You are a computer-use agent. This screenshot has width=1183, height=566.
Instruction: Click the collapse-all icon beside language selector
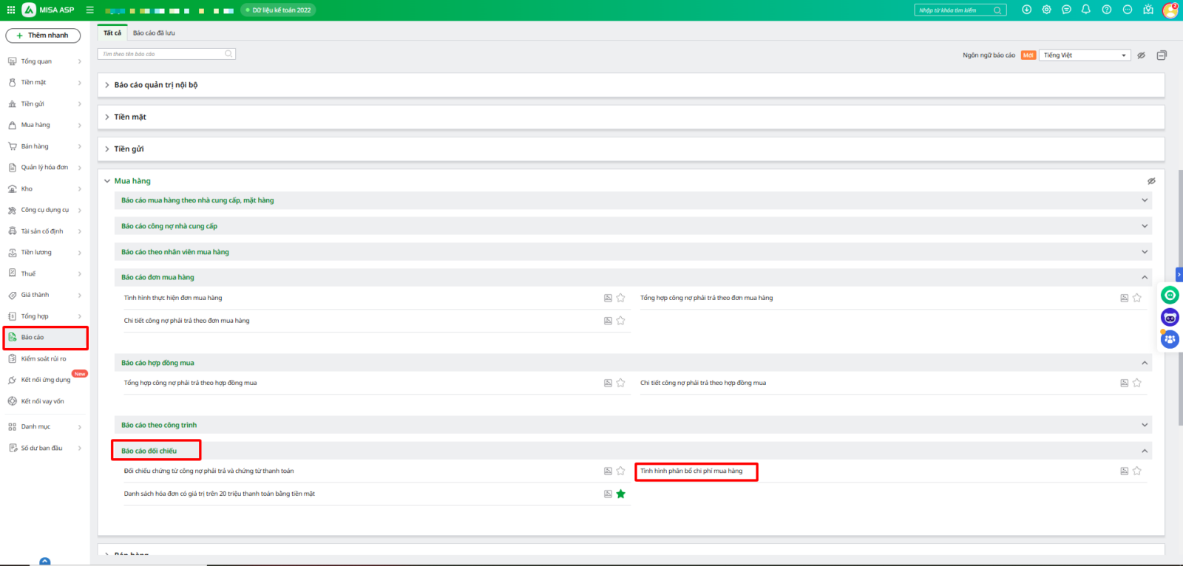(x=1162, y=55)
